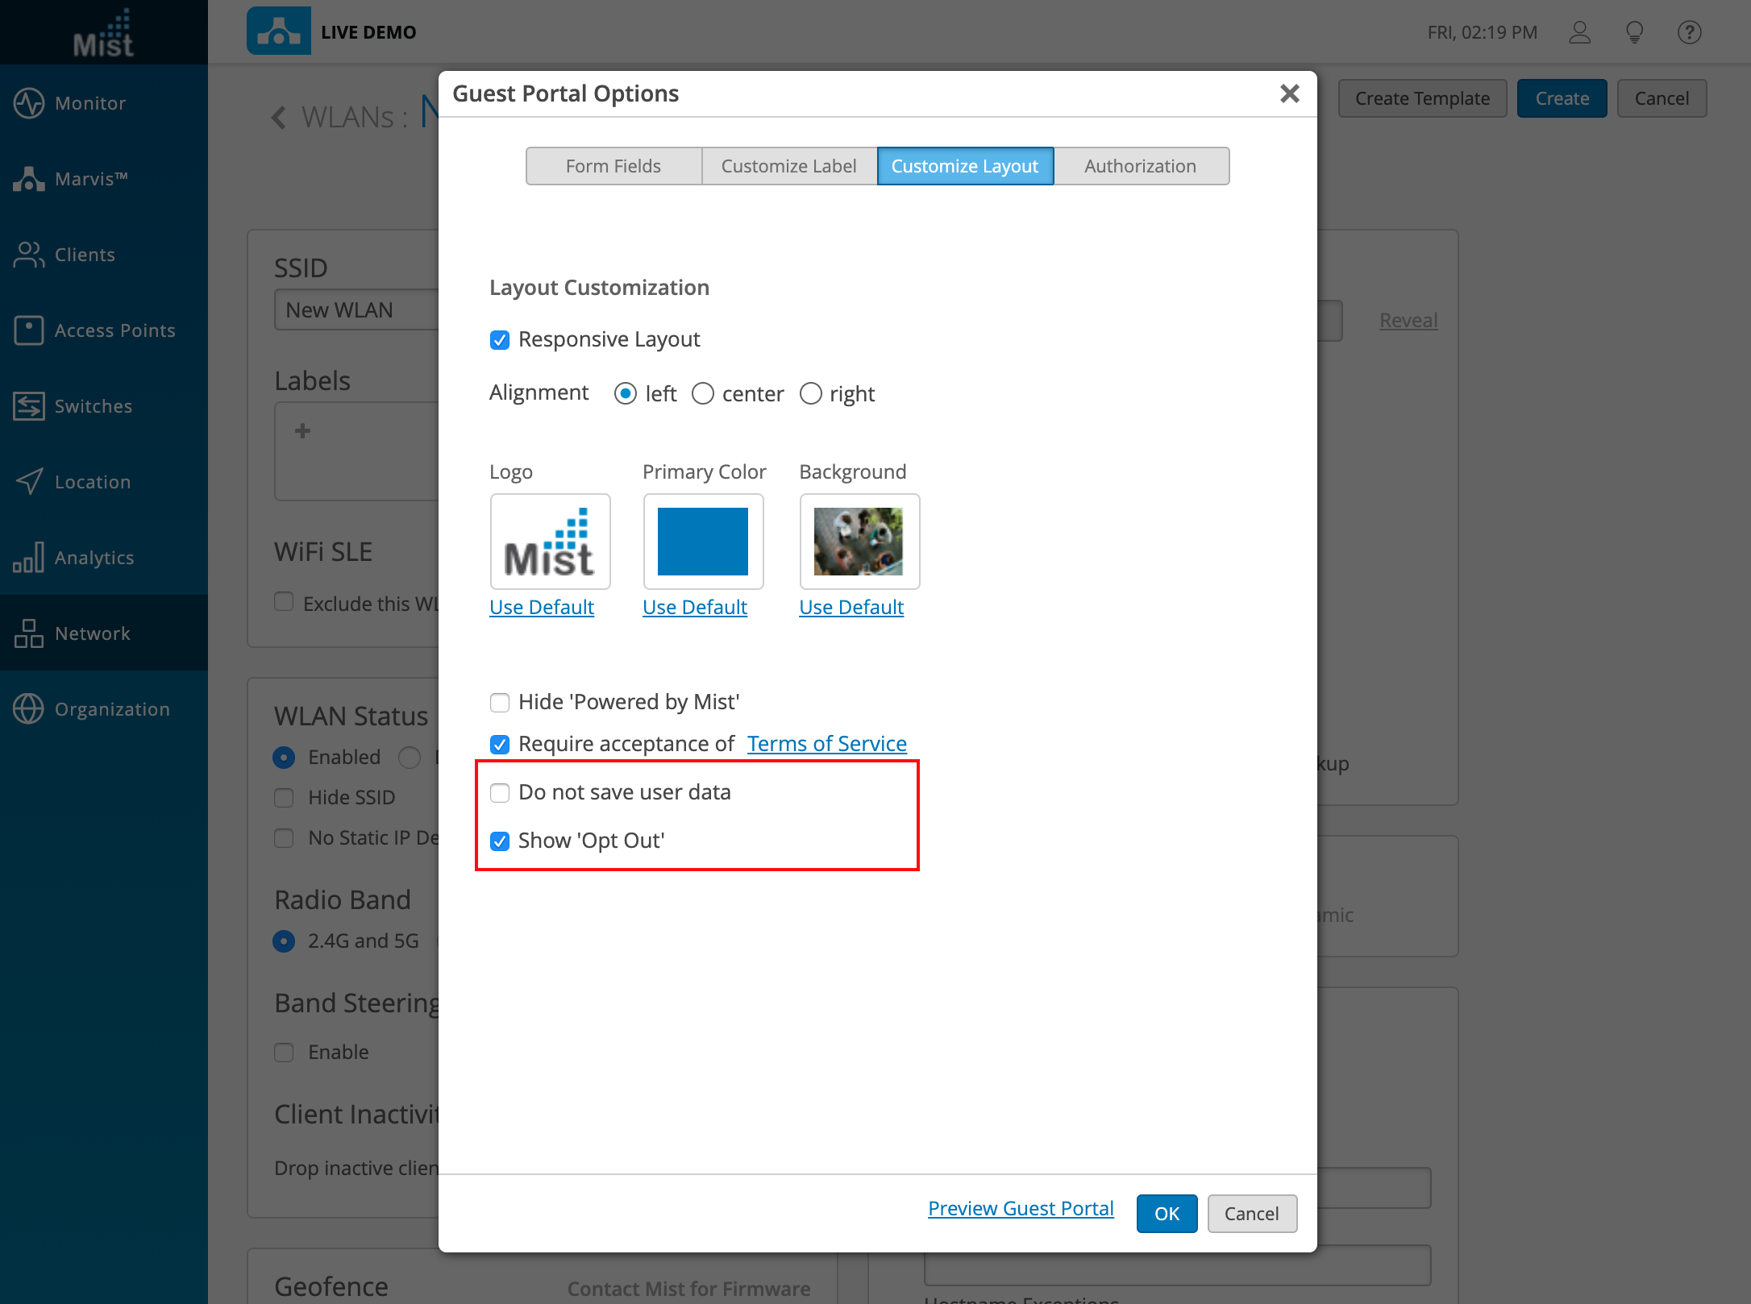
Task: Click the help question mark icon
Action: click(x=1689, y=32)
